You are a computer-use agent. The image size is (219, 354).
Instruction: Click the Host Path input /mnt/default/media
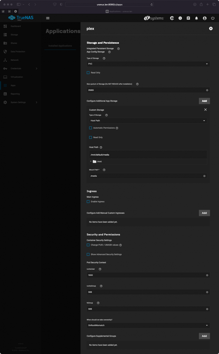coord(148,155)
